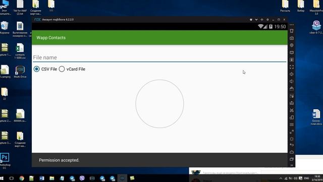Select the CSV File radio option
This screenshot has height=182, width=323.
pyautogui.click(x=45, y=69)
